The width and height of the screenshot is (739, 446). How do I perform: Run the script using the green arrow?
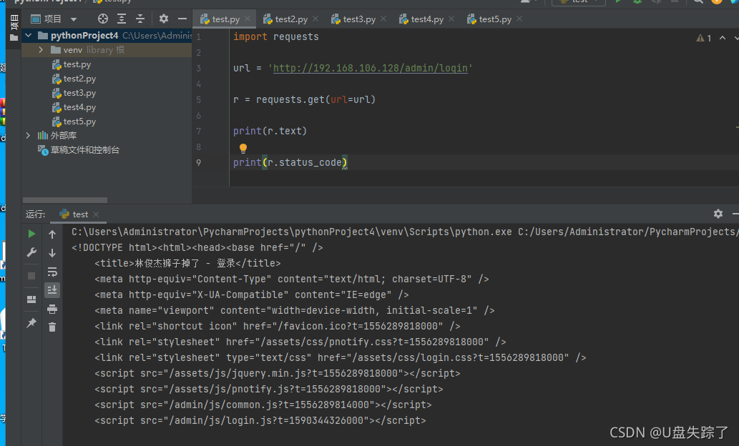618,4
